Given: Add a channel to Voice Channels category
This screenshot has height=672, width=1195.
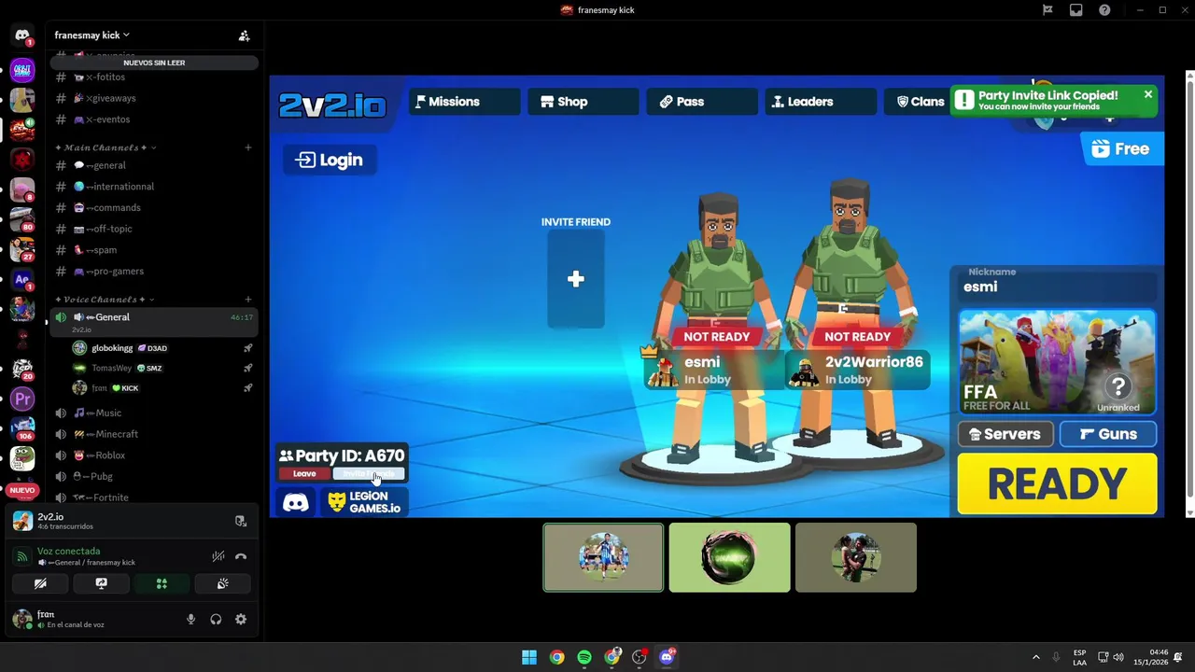Looking at the screenshot, I should (x=248, y=300).
